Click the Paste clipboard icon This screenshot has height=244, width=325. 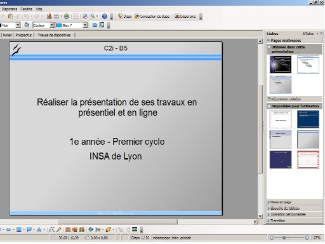click(x=10, y=17)
